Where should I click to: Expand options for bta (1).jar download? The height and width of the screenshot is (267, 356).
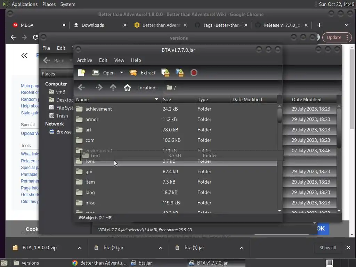[x=242, y=248]
